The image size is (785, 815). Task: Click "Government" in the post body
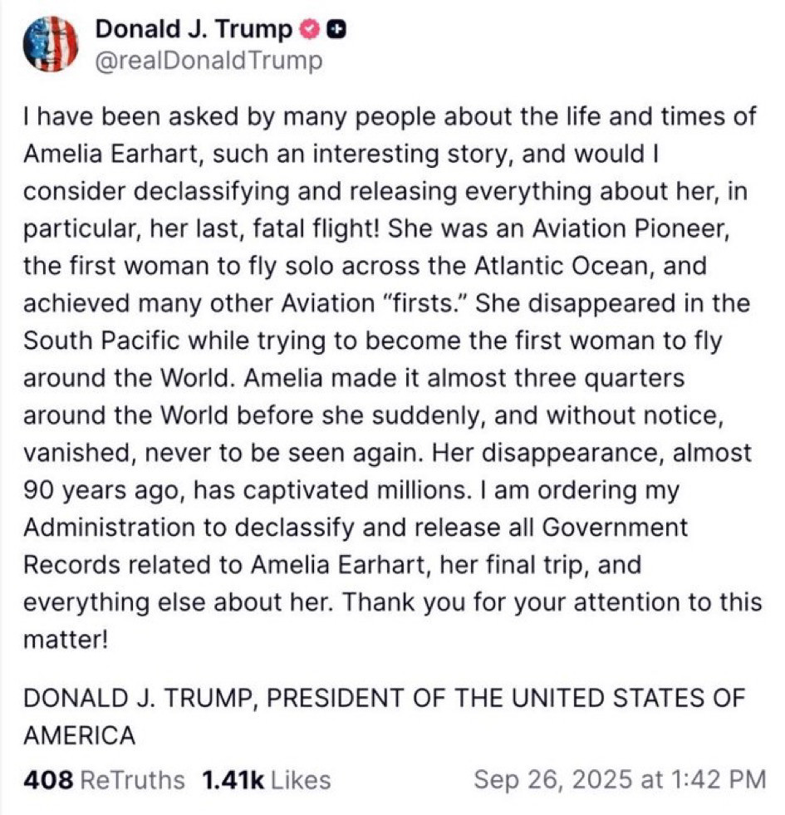pos(615,528)
